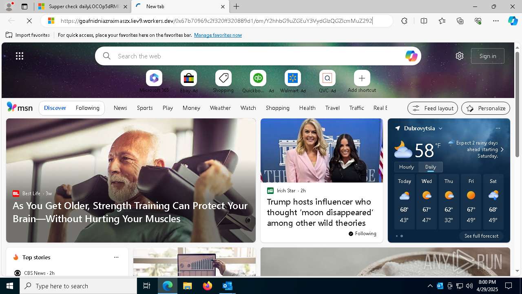Open the tab actions menu icon
Image resolution: width=522 pixels, height=294 pixels.
click(24, 7)
